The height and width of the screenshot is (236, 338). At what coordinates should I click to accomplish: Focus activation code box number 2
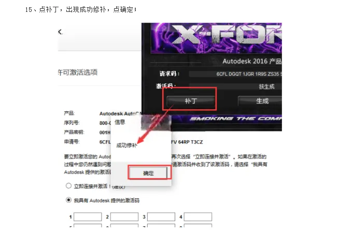(x=124, y=217)
